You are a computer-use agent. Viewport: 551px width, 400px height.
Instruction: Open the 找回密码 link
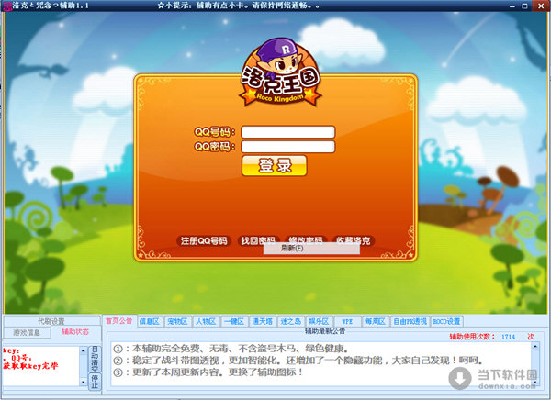pyautogui.click(x=258, y=239)
